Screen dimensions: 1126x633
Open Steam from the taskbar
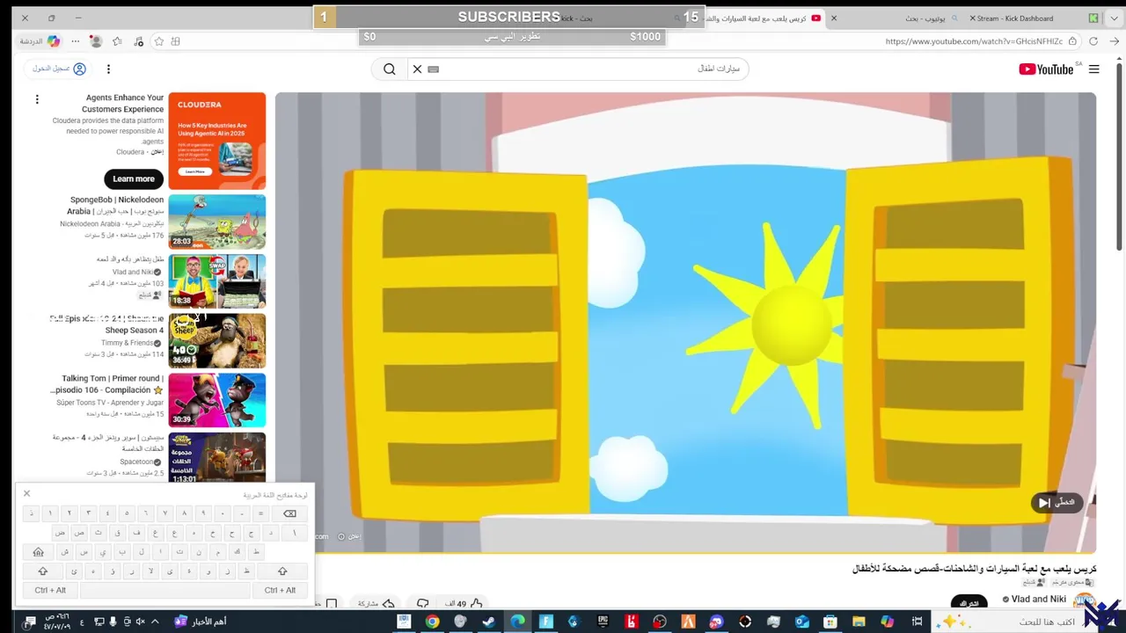point(488,622)
